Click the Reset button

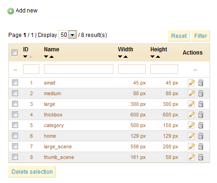[179, 36]
